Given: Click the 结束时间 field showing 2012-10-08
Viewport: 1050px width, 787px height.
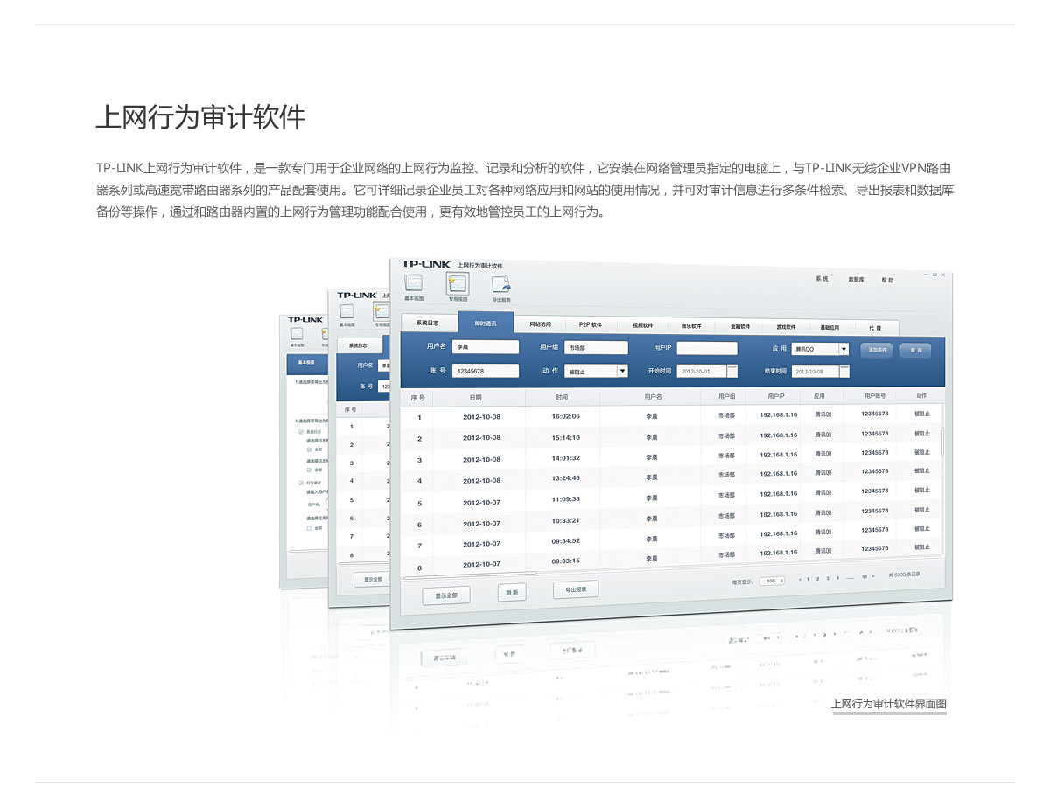Looking at the screenshot, I should (x=815, y=371).
